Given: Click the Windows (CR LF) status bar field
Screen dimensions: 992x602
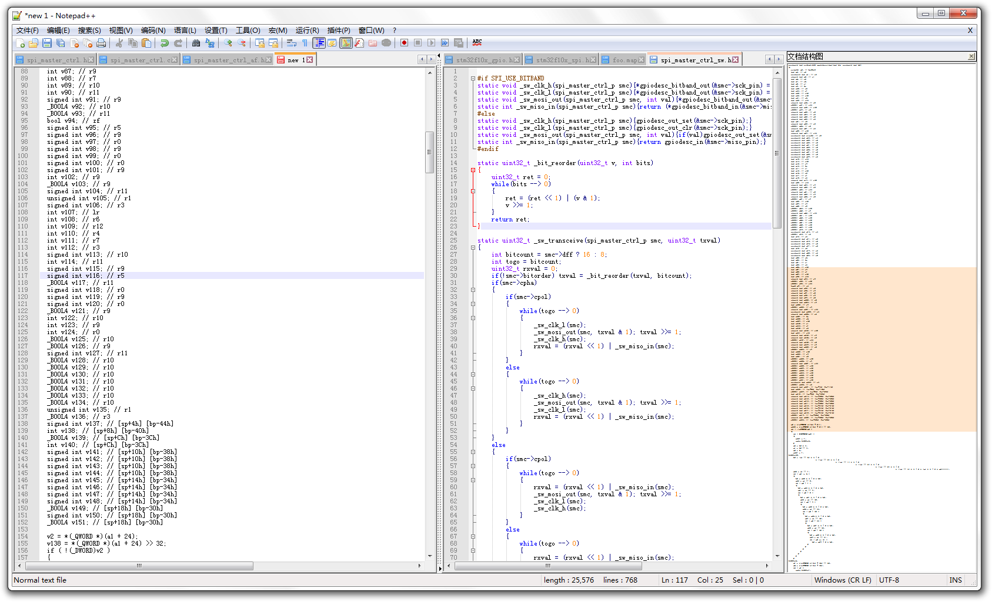Looking at the screenshot, I should click(843, 580).
